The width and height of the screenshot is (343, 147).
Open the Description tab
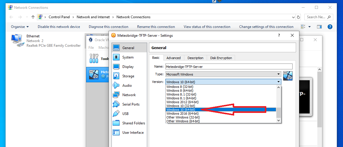(x=195, y=58)
